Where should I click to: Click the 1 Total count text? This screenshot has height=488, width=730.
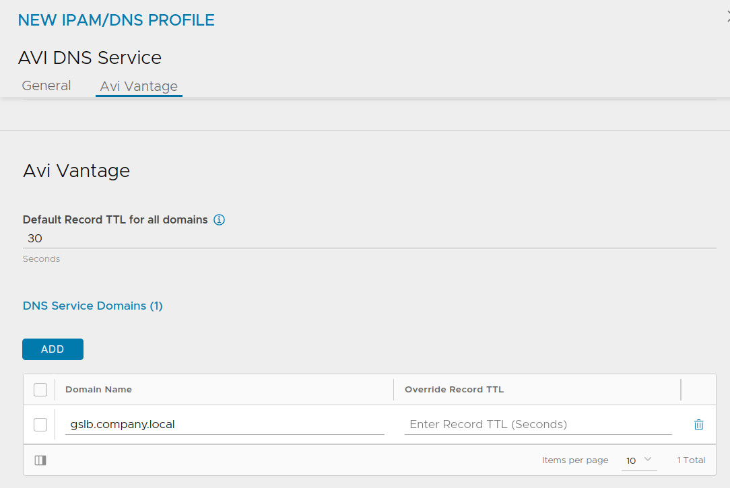coord(691,460)
